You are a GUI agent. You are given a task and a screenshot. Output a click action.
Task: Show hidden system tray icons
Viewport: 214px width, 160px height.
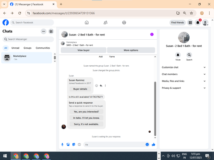[163, 156]
